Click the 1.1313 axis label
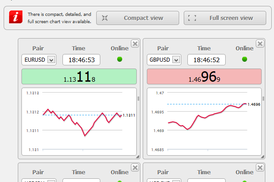This screenshot has height=182, width=274. point(32,93)
